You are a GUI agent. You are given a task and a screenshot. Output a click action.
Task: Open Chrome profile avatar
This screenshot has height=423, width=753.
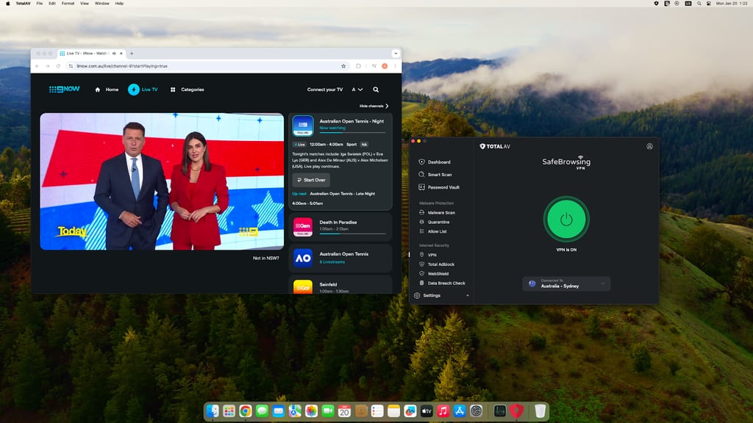(385, 66)
